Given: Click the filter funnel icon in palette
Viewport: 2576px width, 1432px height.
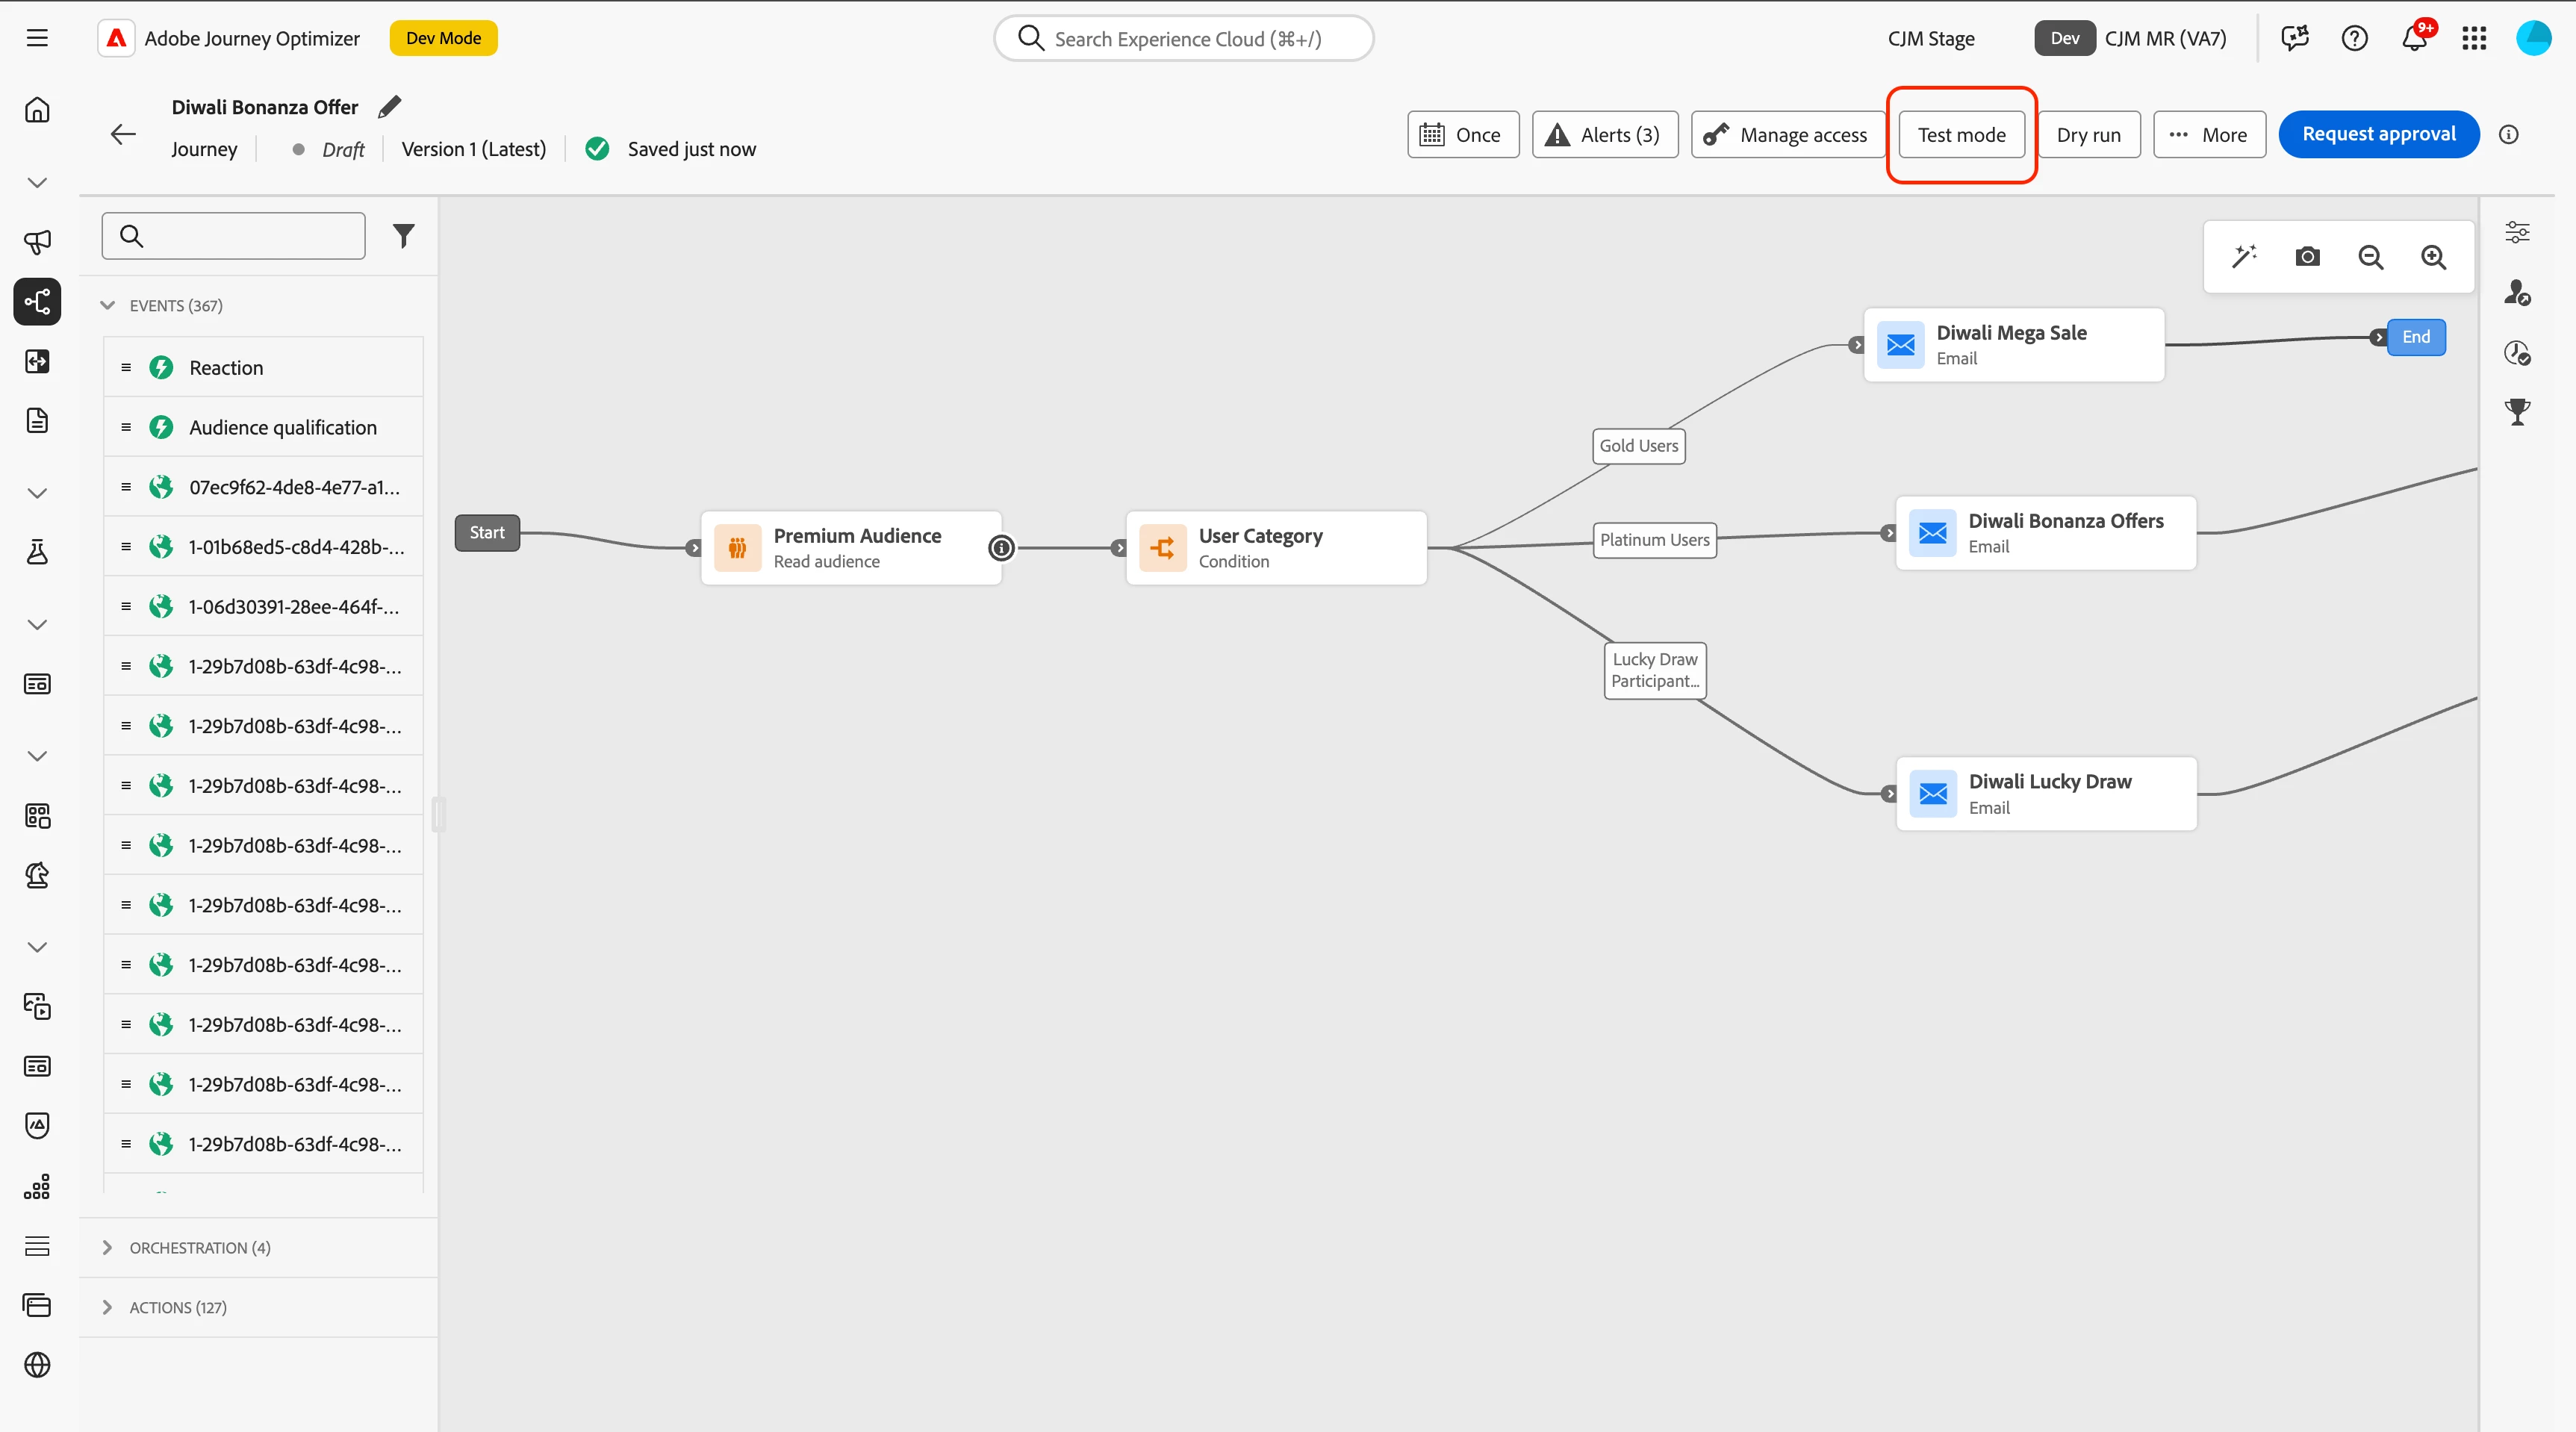Looking at the screenshot, I should (403, 236).
